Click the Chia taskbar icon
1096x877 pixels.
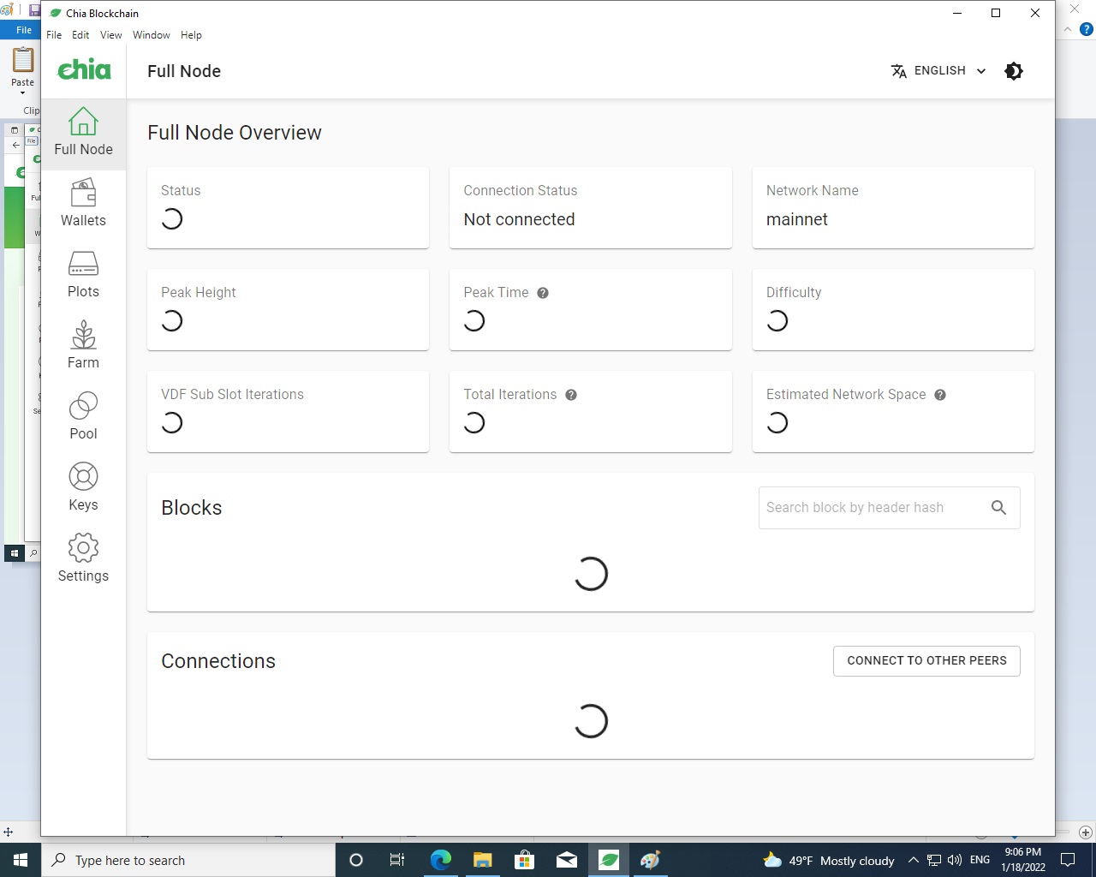point(609,860)
